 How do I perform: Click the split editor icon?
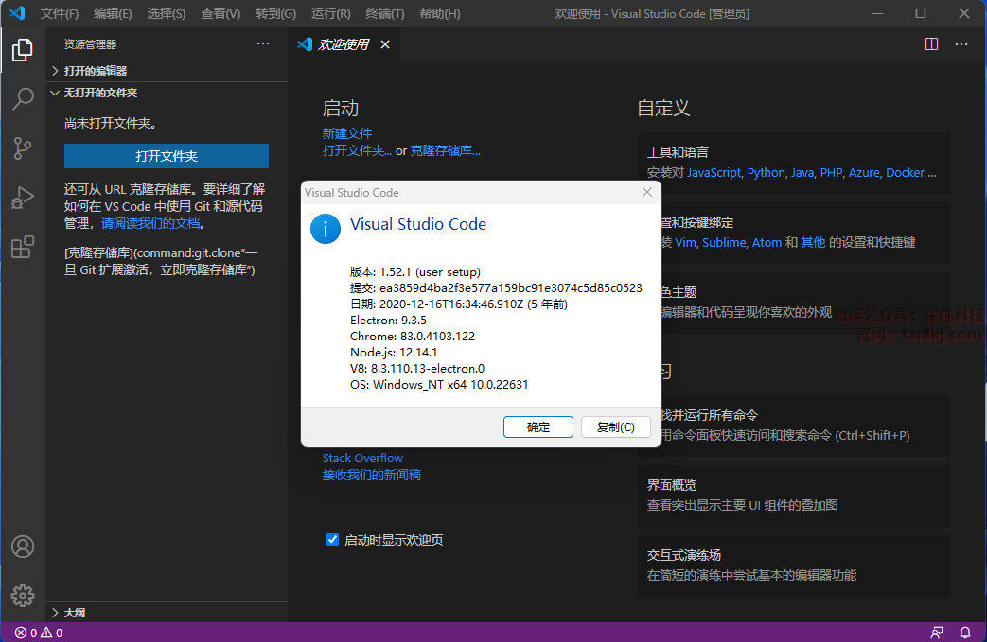tap(931, 44)
